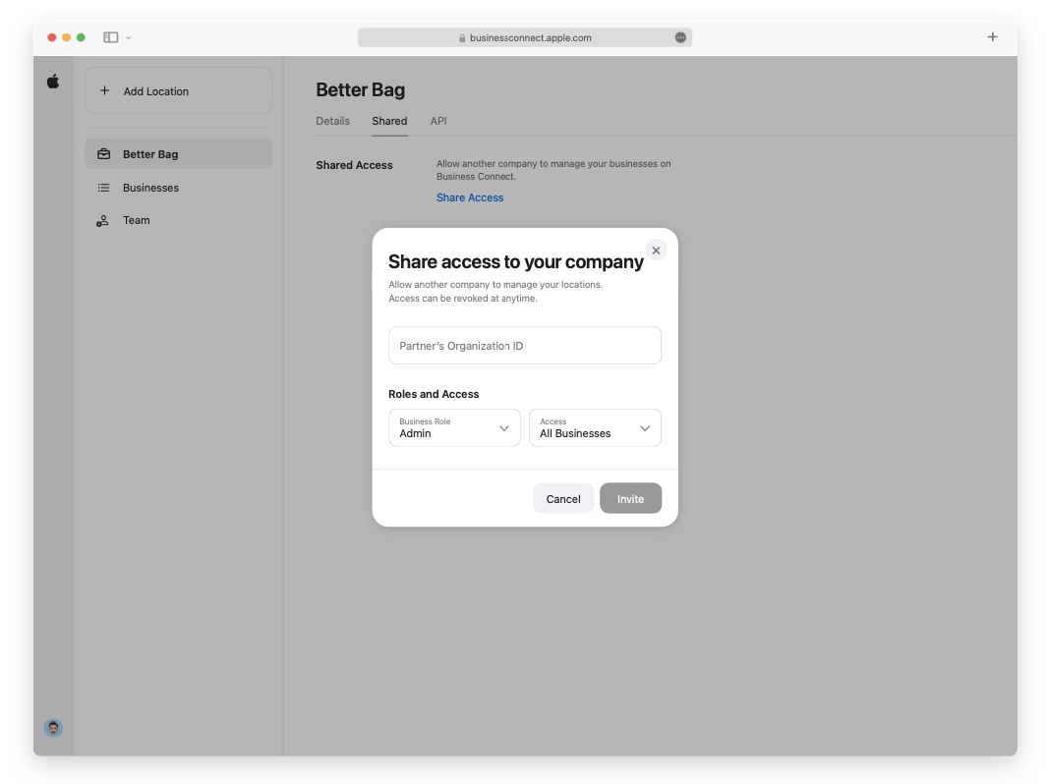Focus the Partner's Organization ID field

[x=525, y=345]
